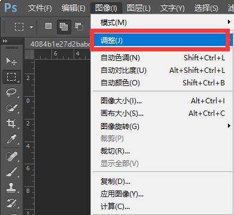Viewport: 234px width, 215px height.
Task: Choose 裁切(R)... menu item
Action: tap(162, 151)
